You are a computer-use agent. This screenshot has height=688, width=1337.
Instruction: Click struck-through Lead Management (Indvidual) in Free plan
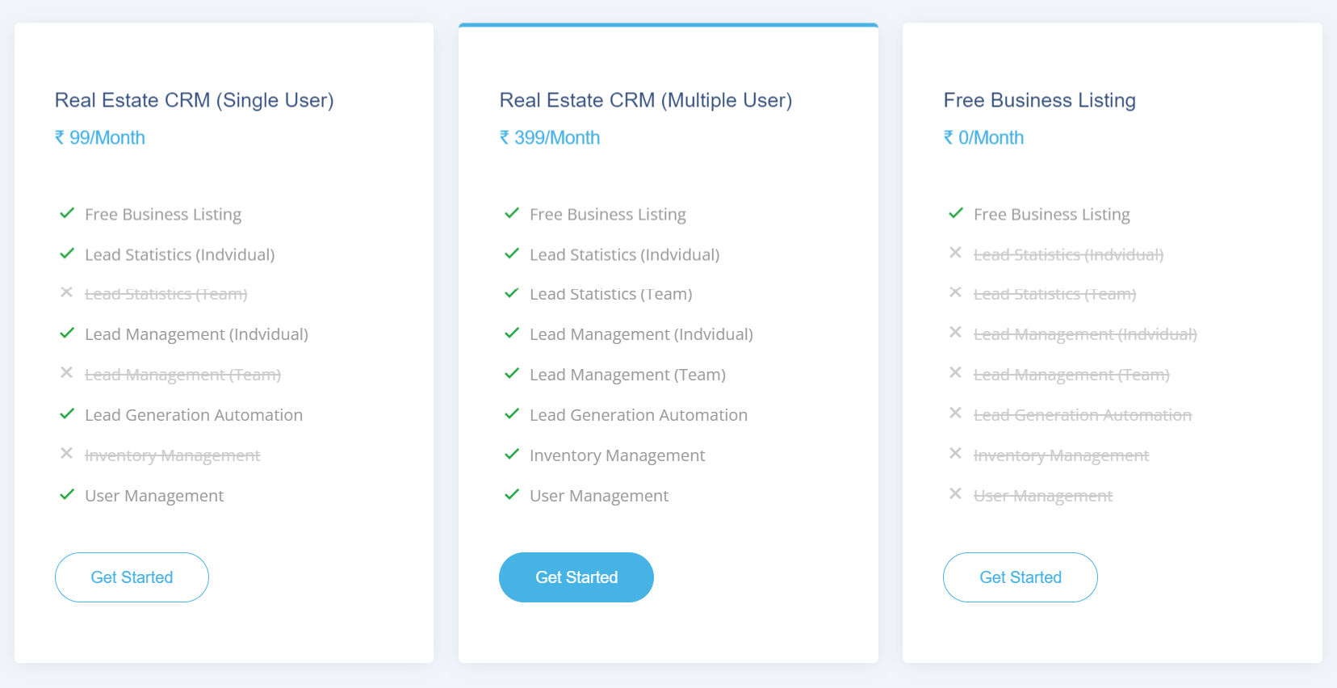(1085, 334)
